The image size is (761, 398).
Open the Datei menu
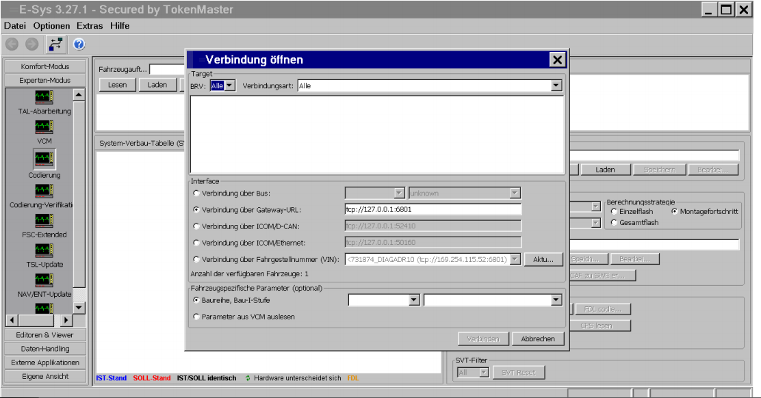click(15, 26)
